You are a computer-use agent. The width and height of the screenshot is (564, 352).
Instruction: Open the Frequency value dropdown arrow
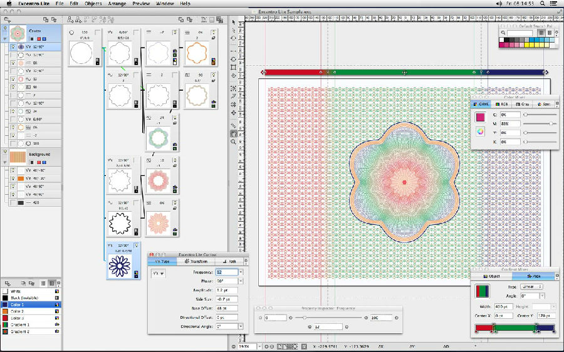(241, 272)
